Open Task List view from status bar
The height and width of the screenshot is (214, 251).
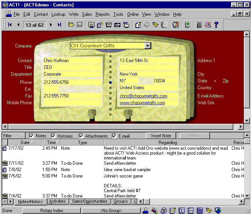pos(173,211)
